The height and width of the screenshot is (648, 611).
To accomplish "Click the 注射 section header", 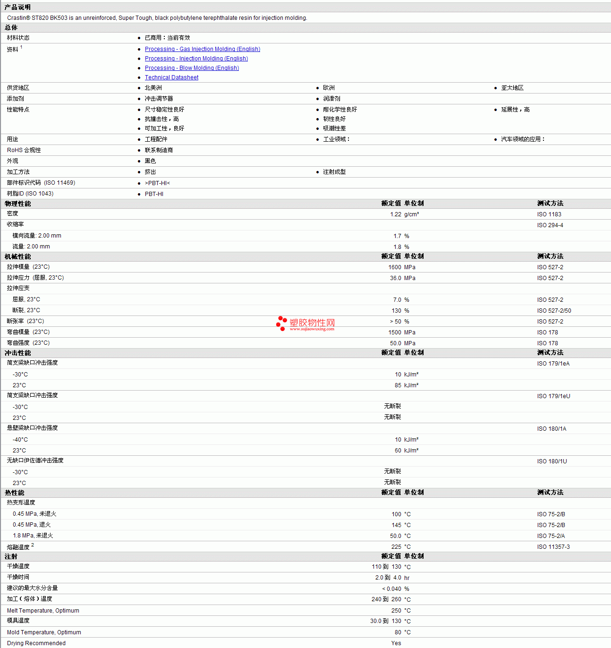I will [x=11, y=557].
